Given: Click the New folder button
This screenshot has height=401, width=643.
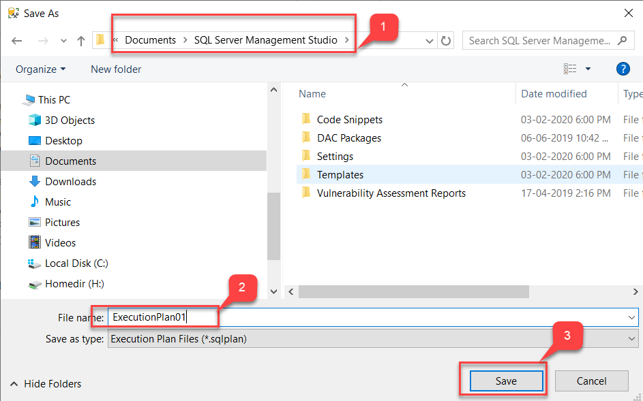Looking at the screenshot, I should tap(116, 69).
